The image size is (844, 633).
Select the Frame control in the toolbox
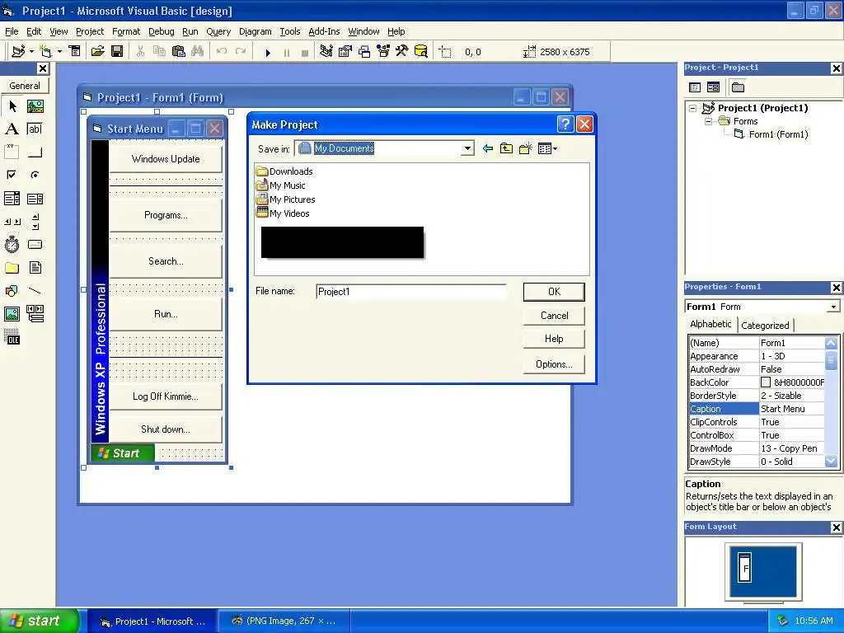click(x=12, y=152)
